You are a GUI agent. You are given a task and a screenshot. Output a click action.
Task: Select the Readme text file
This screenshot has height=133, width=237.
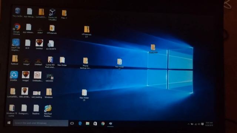point(36,110)
